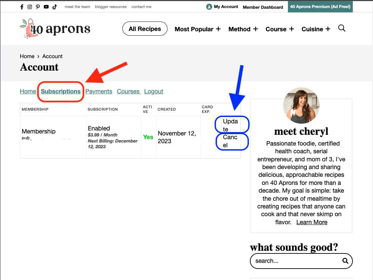Click the meet cheryl heading

pos(301,131)
